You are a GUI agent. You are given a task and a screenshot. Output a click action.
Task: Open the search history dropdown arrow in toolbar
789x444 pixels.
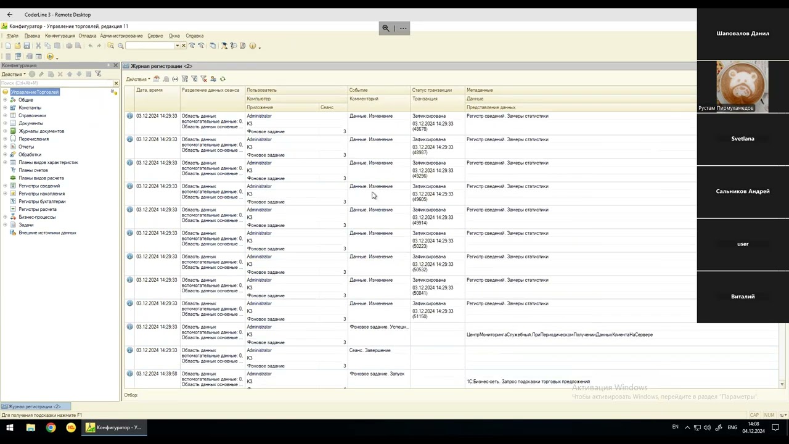tap(178, 46)
